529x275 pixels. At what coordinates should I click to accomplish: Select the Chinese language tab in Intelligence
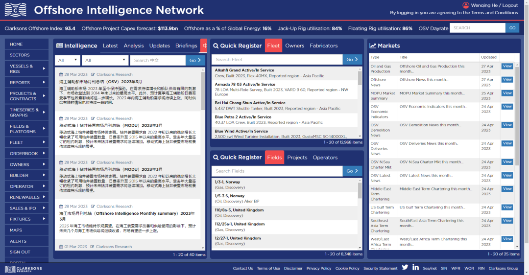point(204,46)
